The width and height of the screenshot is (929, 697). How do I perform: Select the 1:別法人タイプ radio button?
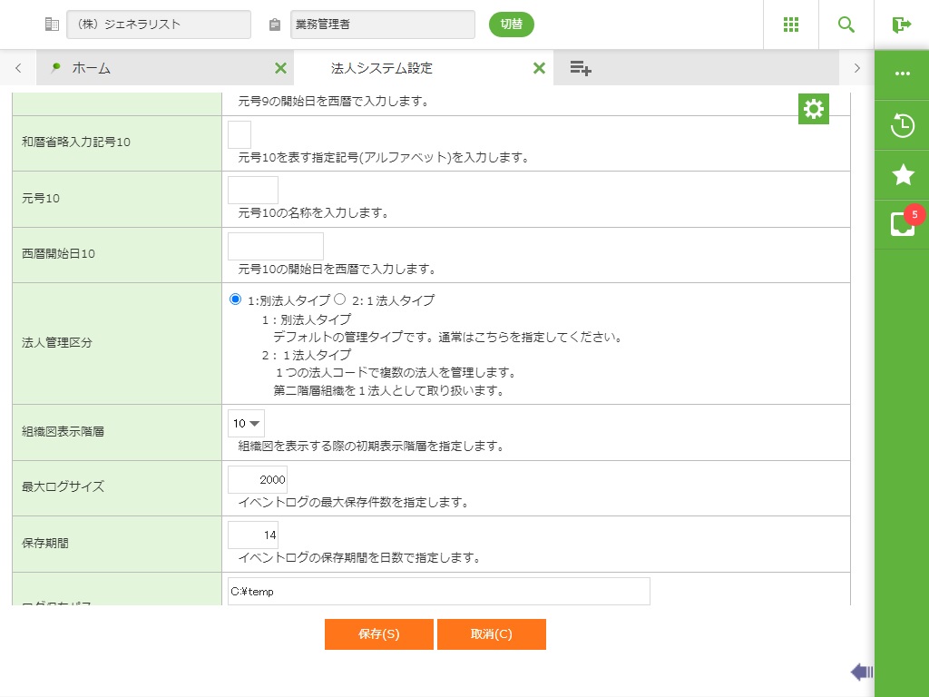(x=236, y=299)
